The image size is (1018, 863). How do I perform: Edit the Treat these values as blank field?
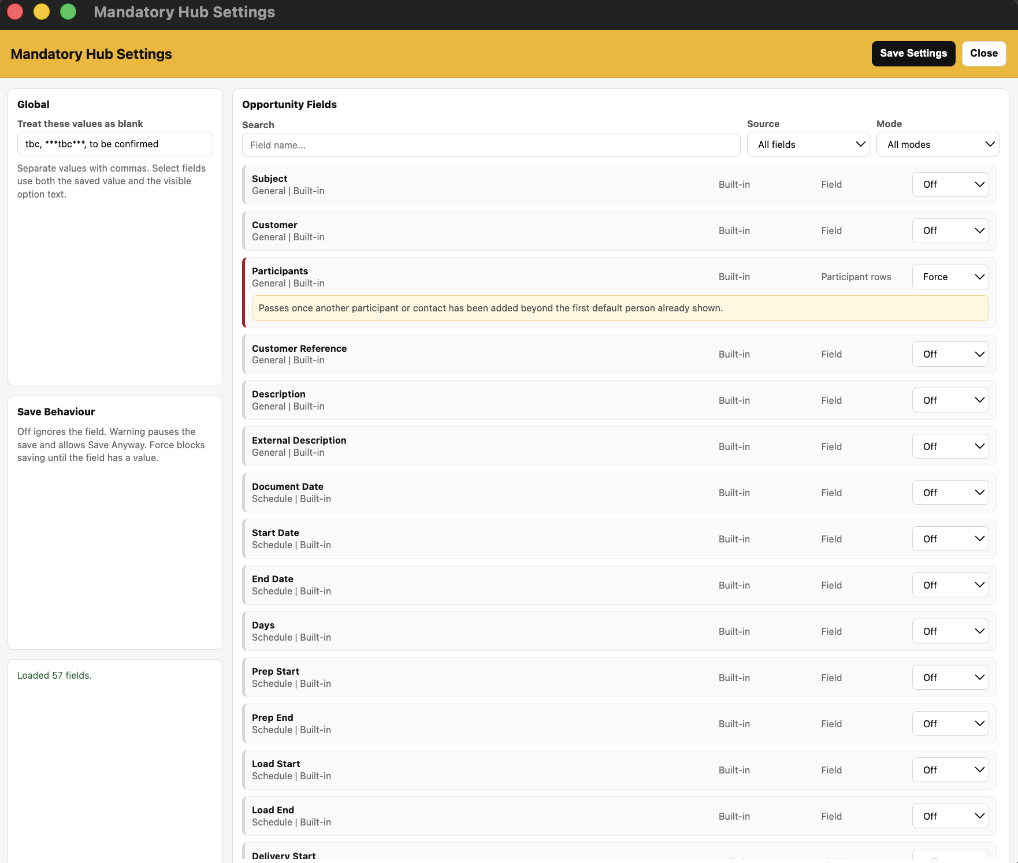tap(115, 144)
